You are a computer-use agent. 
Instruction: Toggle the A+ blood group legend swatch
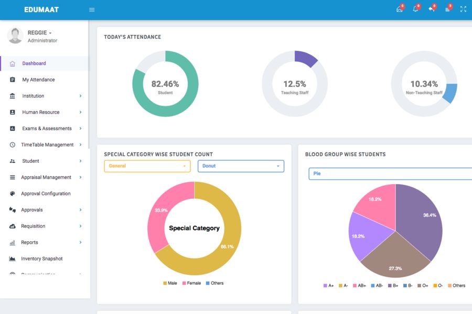tap(325, 285)
